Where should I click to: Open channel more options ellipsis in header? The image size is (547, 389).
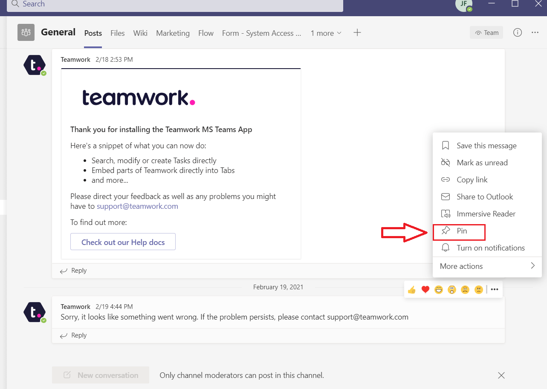point(535,32)
